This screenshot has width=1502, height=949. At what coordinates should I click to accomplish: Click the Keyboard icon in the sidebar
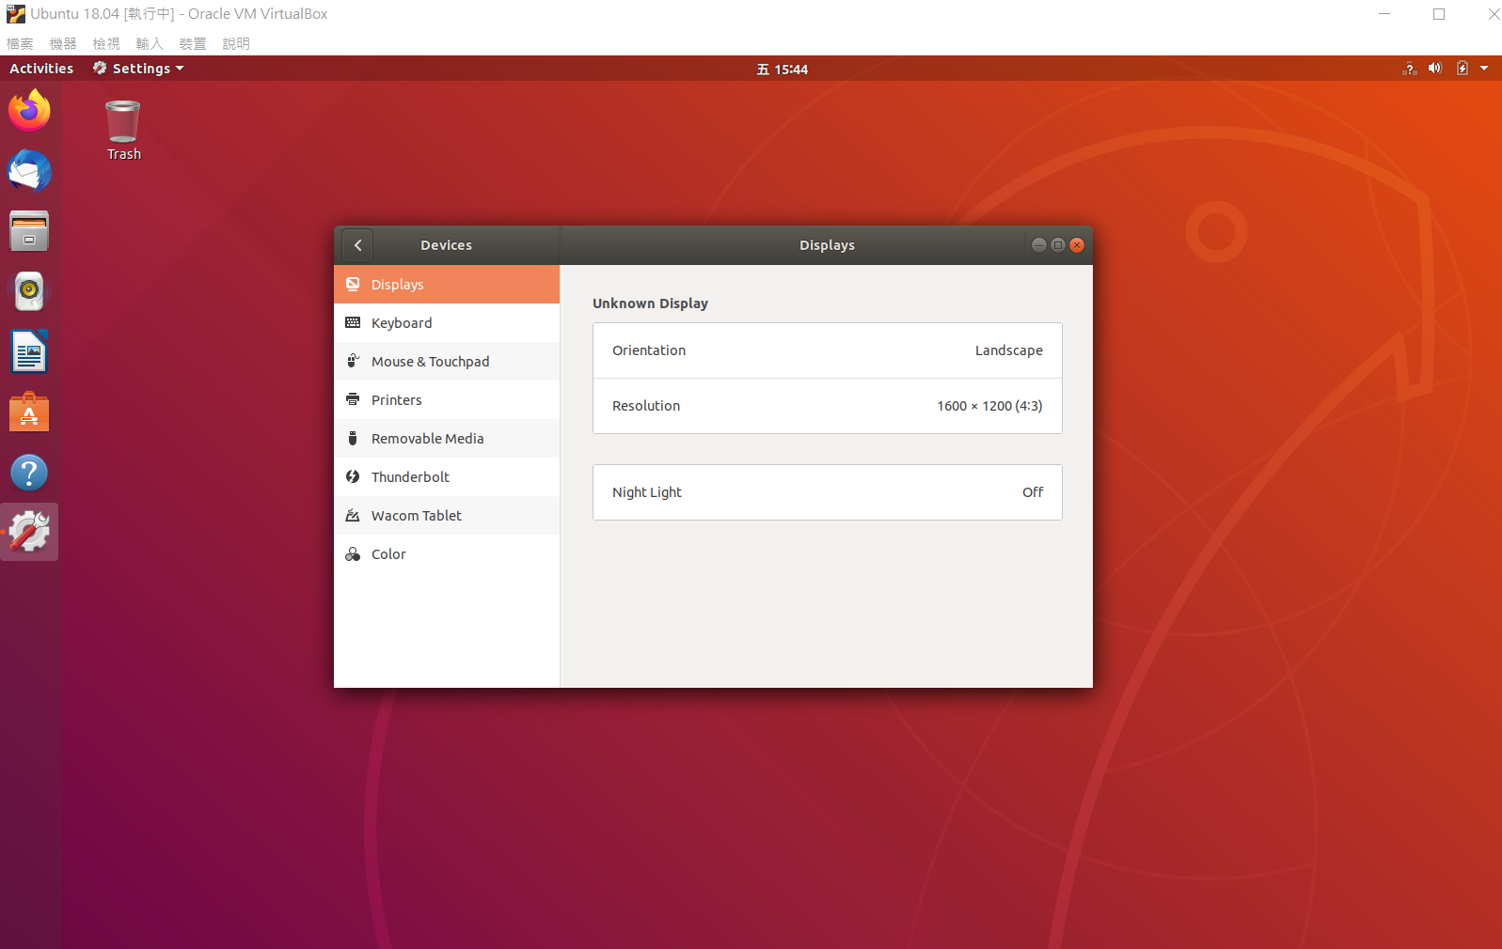[353, 322]
